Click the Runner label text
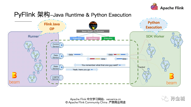The width and height of the screenshot is (191, 107). point(33,36)
